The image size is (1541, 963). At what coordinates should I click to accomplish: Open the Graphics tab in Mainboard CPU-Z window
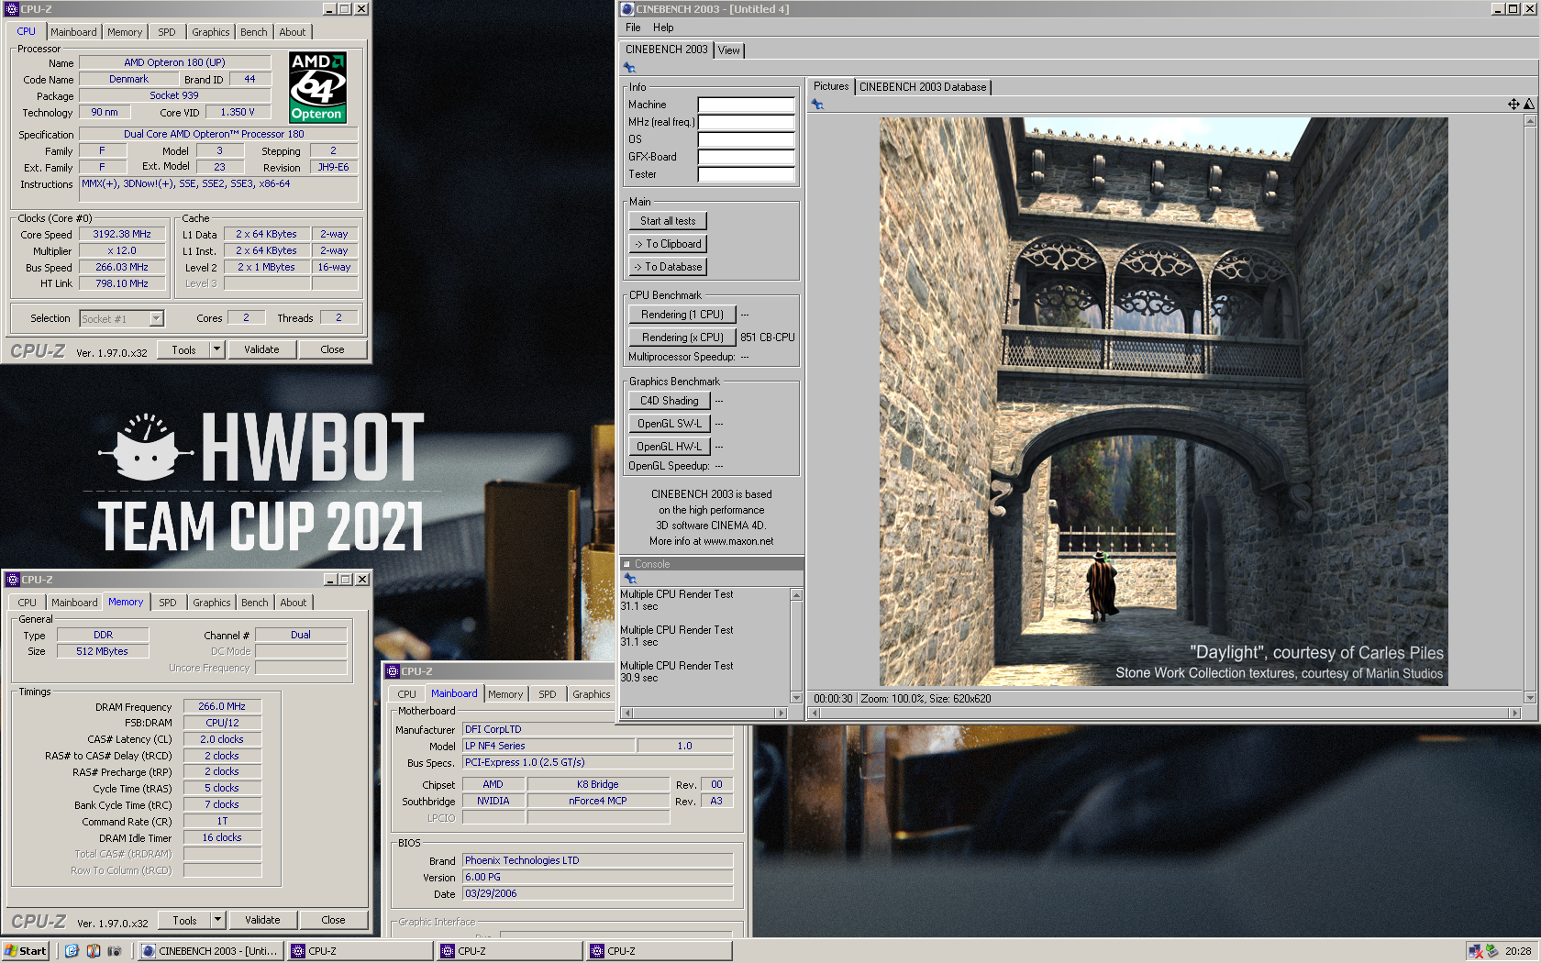pyautogui.click(x=592, y=694)
